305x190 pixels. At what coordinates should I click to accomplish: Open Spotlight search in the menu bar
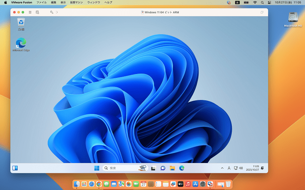click(262, 2)
